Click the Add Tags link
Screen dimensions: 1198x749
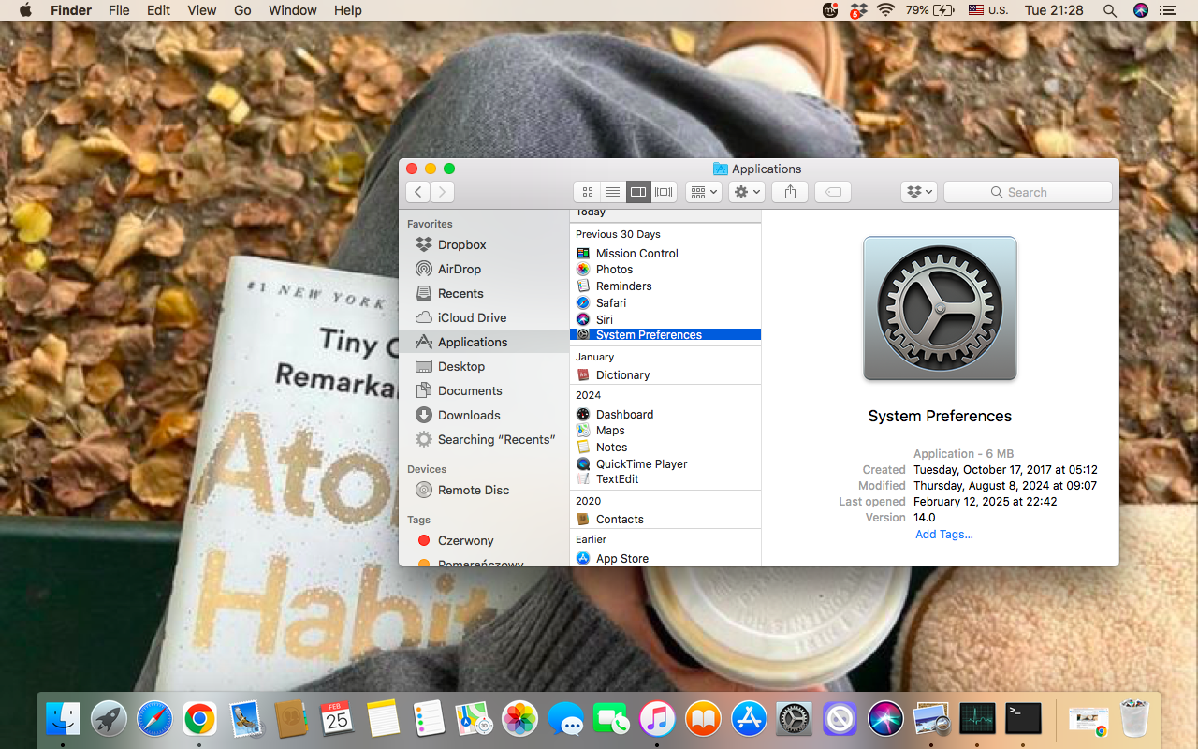click(943, 534)
